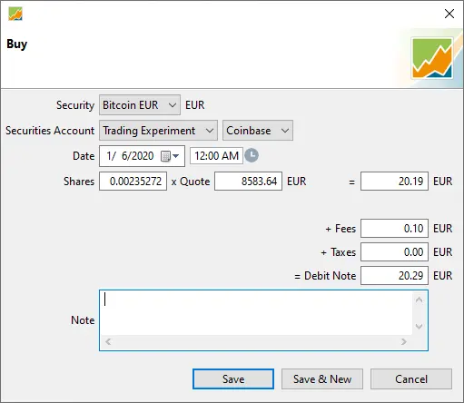
Task: Click the Note scroll right arrow
Action: 404,342
